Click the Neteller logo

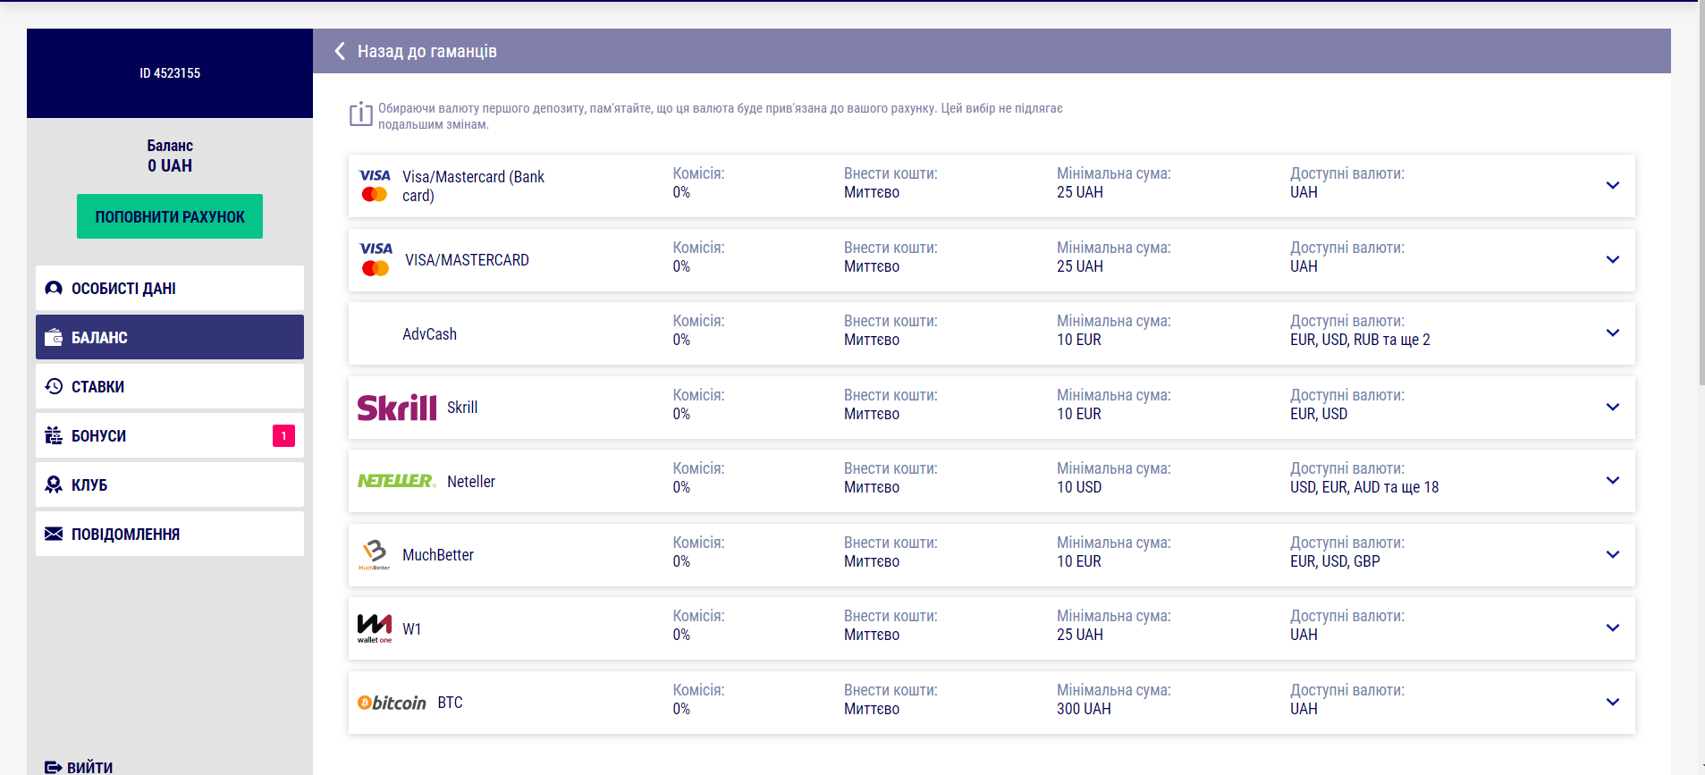click(396, 481)
